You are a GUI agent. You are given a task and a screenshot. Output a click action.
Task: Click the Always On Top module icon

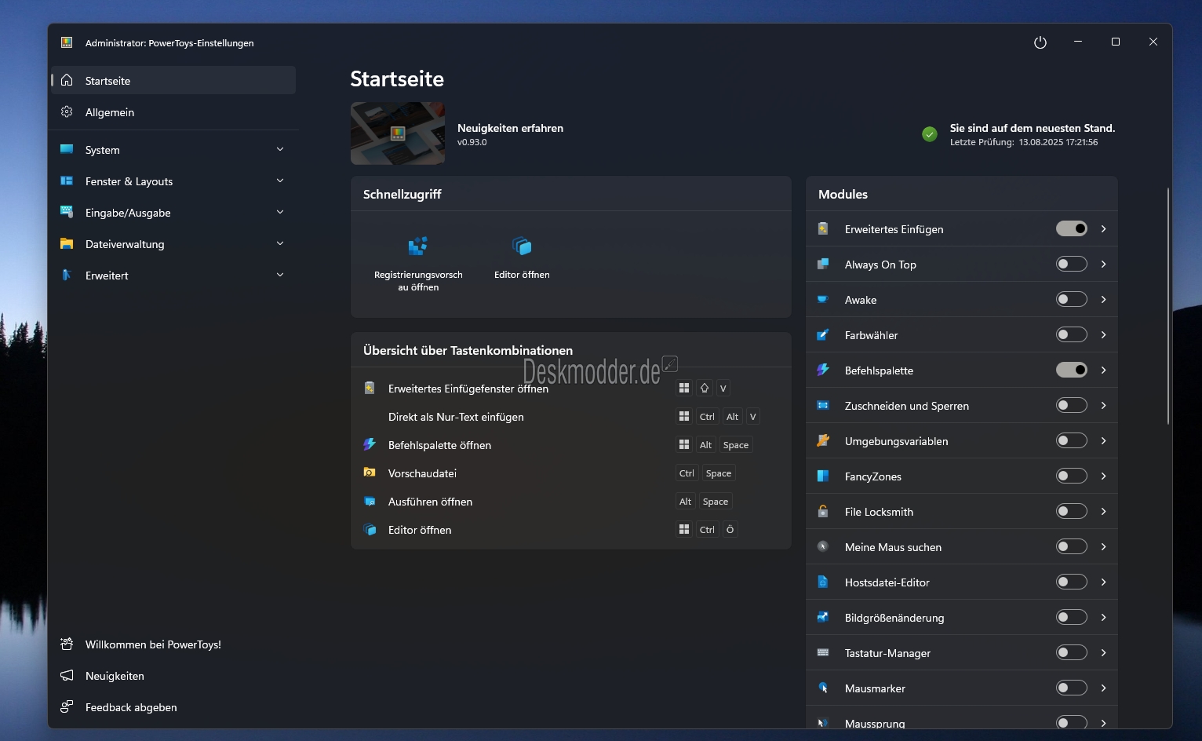823,264
